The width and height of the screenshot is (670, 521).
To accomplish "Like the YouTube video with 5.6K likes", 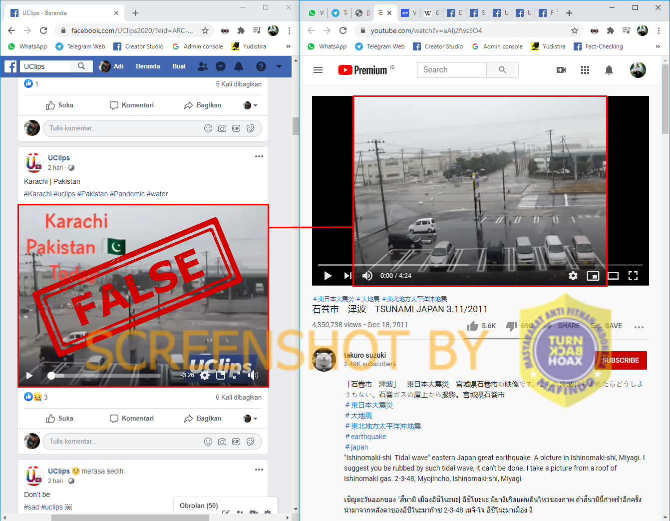I will pyautogui.click(x=473, y=326).
